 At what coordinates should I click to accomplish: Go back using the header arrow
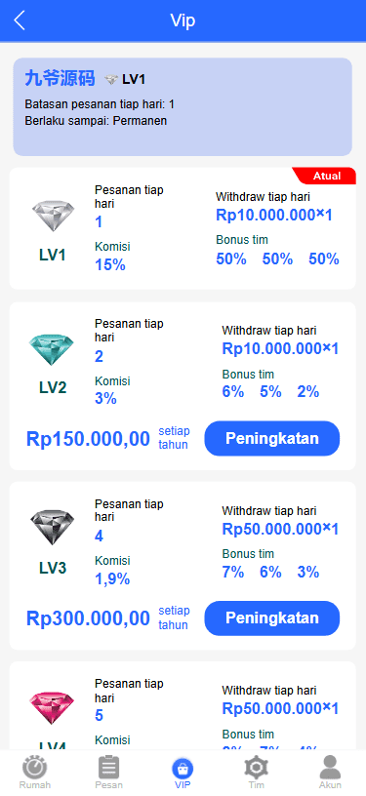pos(20,20)
